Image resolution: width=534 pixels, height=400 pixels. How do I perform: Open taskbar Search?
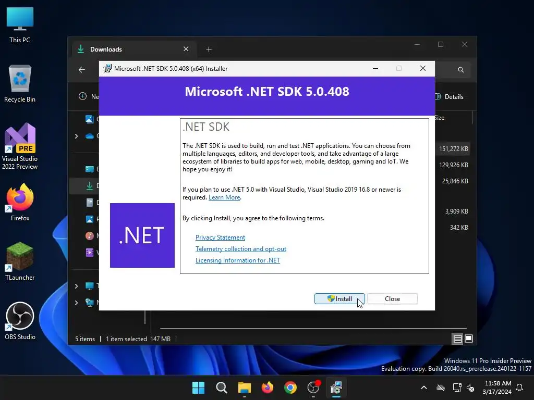click(x=221, y=387)
